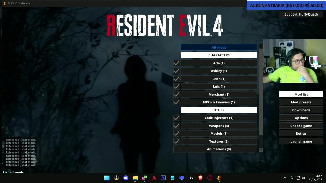
Task: Open the Mod presets tab
Action: coord(301,102)
